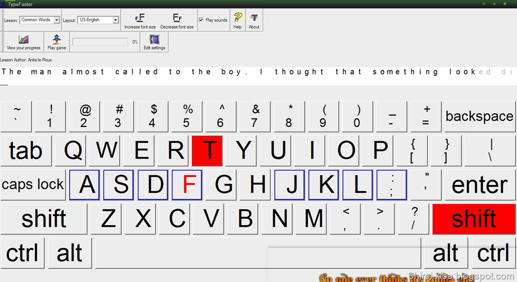This screenshot has width=517, height=282.
Task: Click the on-screen tab key
Action: 26,151
